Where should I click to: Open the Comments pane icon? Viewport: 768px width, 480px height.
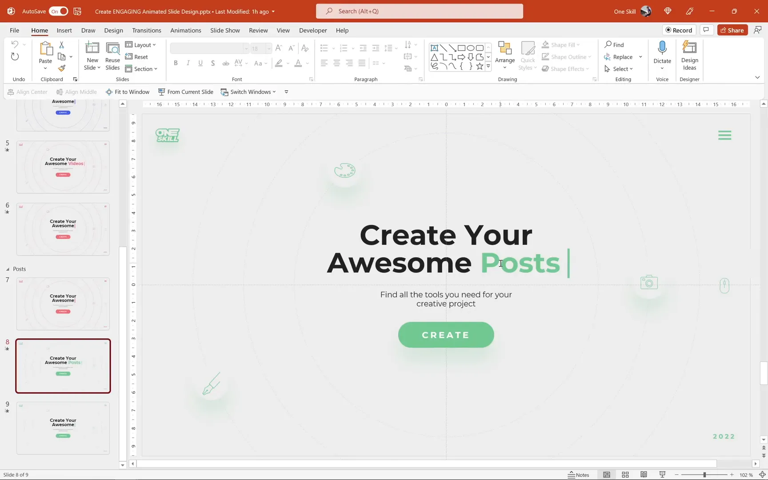pyautogui.click(x=706, y=30)
